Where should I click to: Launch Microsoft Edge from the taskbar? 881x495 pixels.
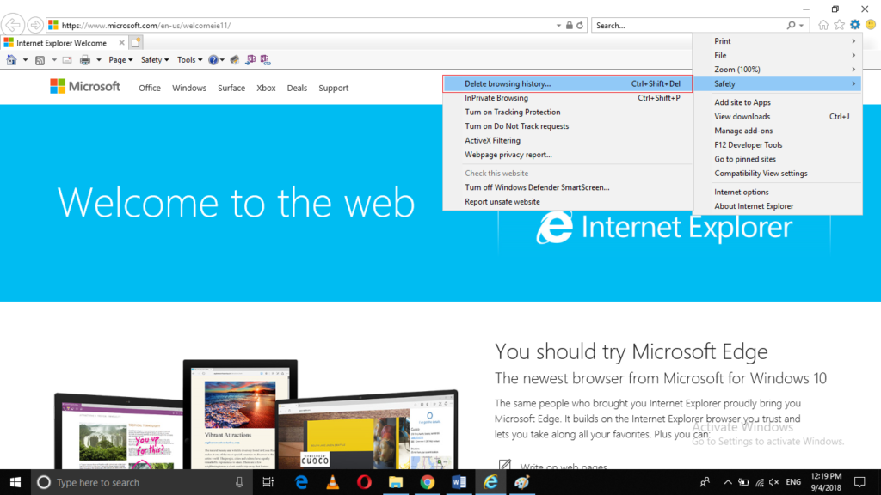tap(301, 482)
